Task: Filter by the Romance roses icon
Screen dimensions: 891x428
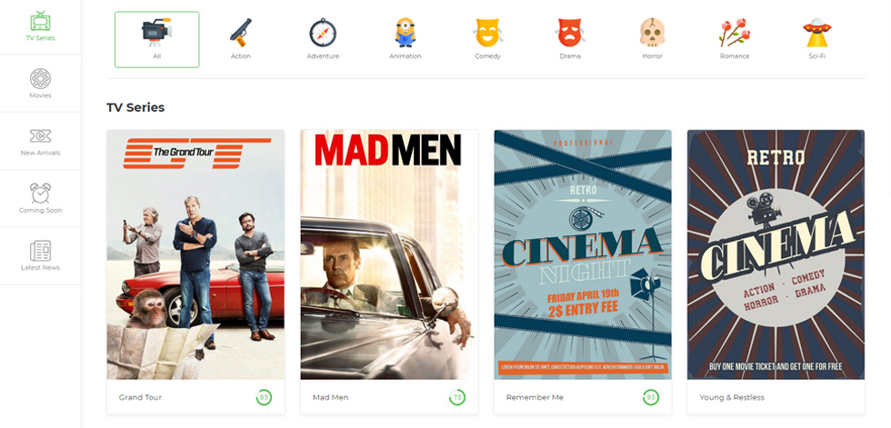Action: point(735,33)
